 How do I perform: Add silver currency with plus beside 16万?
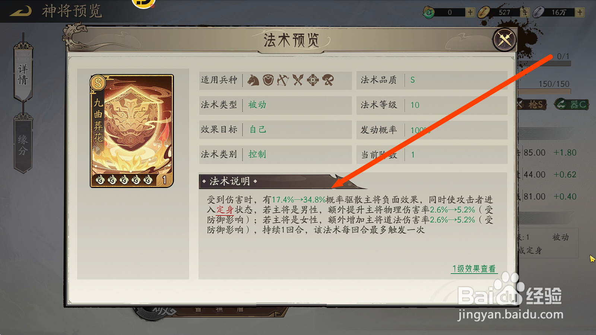coord(580,12)
